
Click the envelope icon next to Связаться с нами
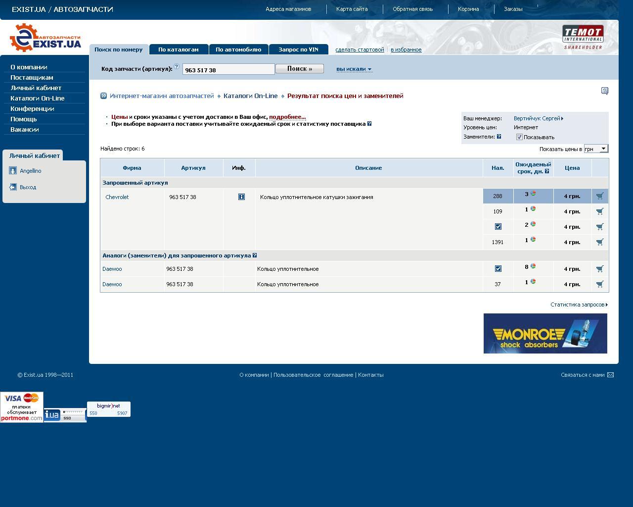610,375
